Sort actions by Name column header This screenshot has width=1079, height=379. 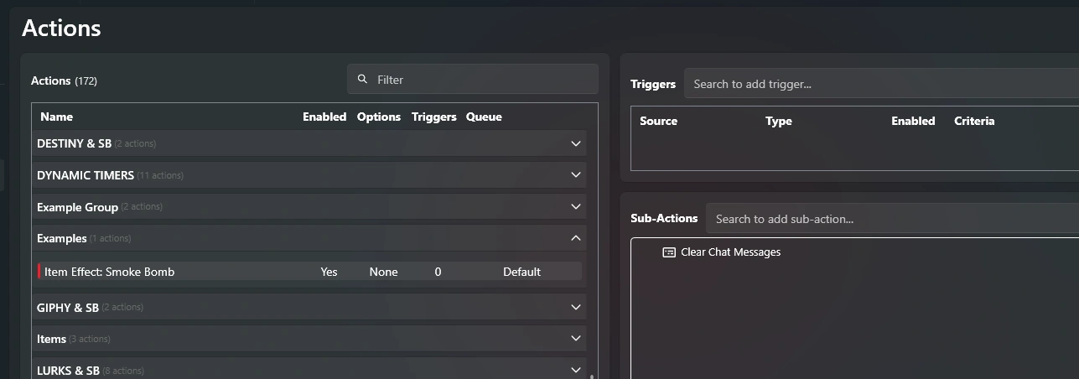pos(56,117)
